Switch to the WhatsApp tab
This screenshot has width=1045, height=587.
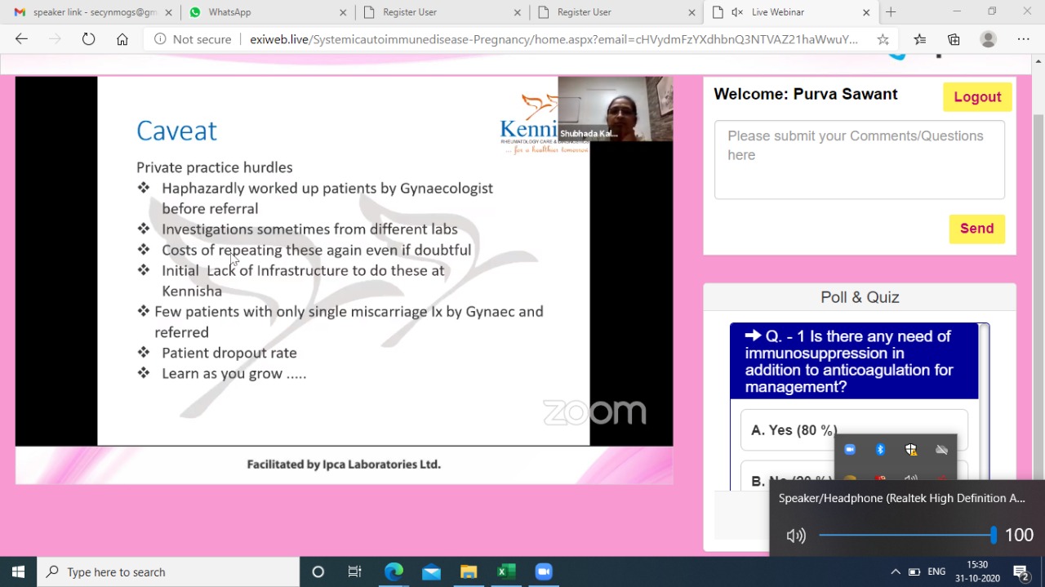coord(265,12)
